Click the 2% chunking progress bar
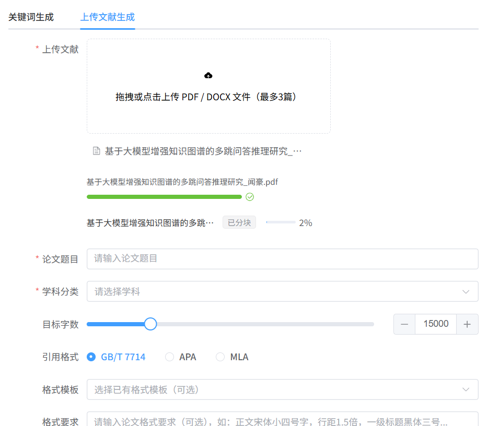This screenshot has width=488, height=426. (x=281, y=222)
